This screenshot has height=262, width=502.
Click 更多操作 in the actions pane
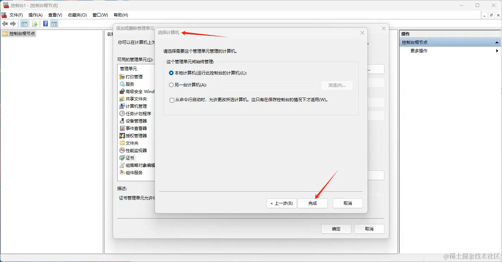coord(419,51)
